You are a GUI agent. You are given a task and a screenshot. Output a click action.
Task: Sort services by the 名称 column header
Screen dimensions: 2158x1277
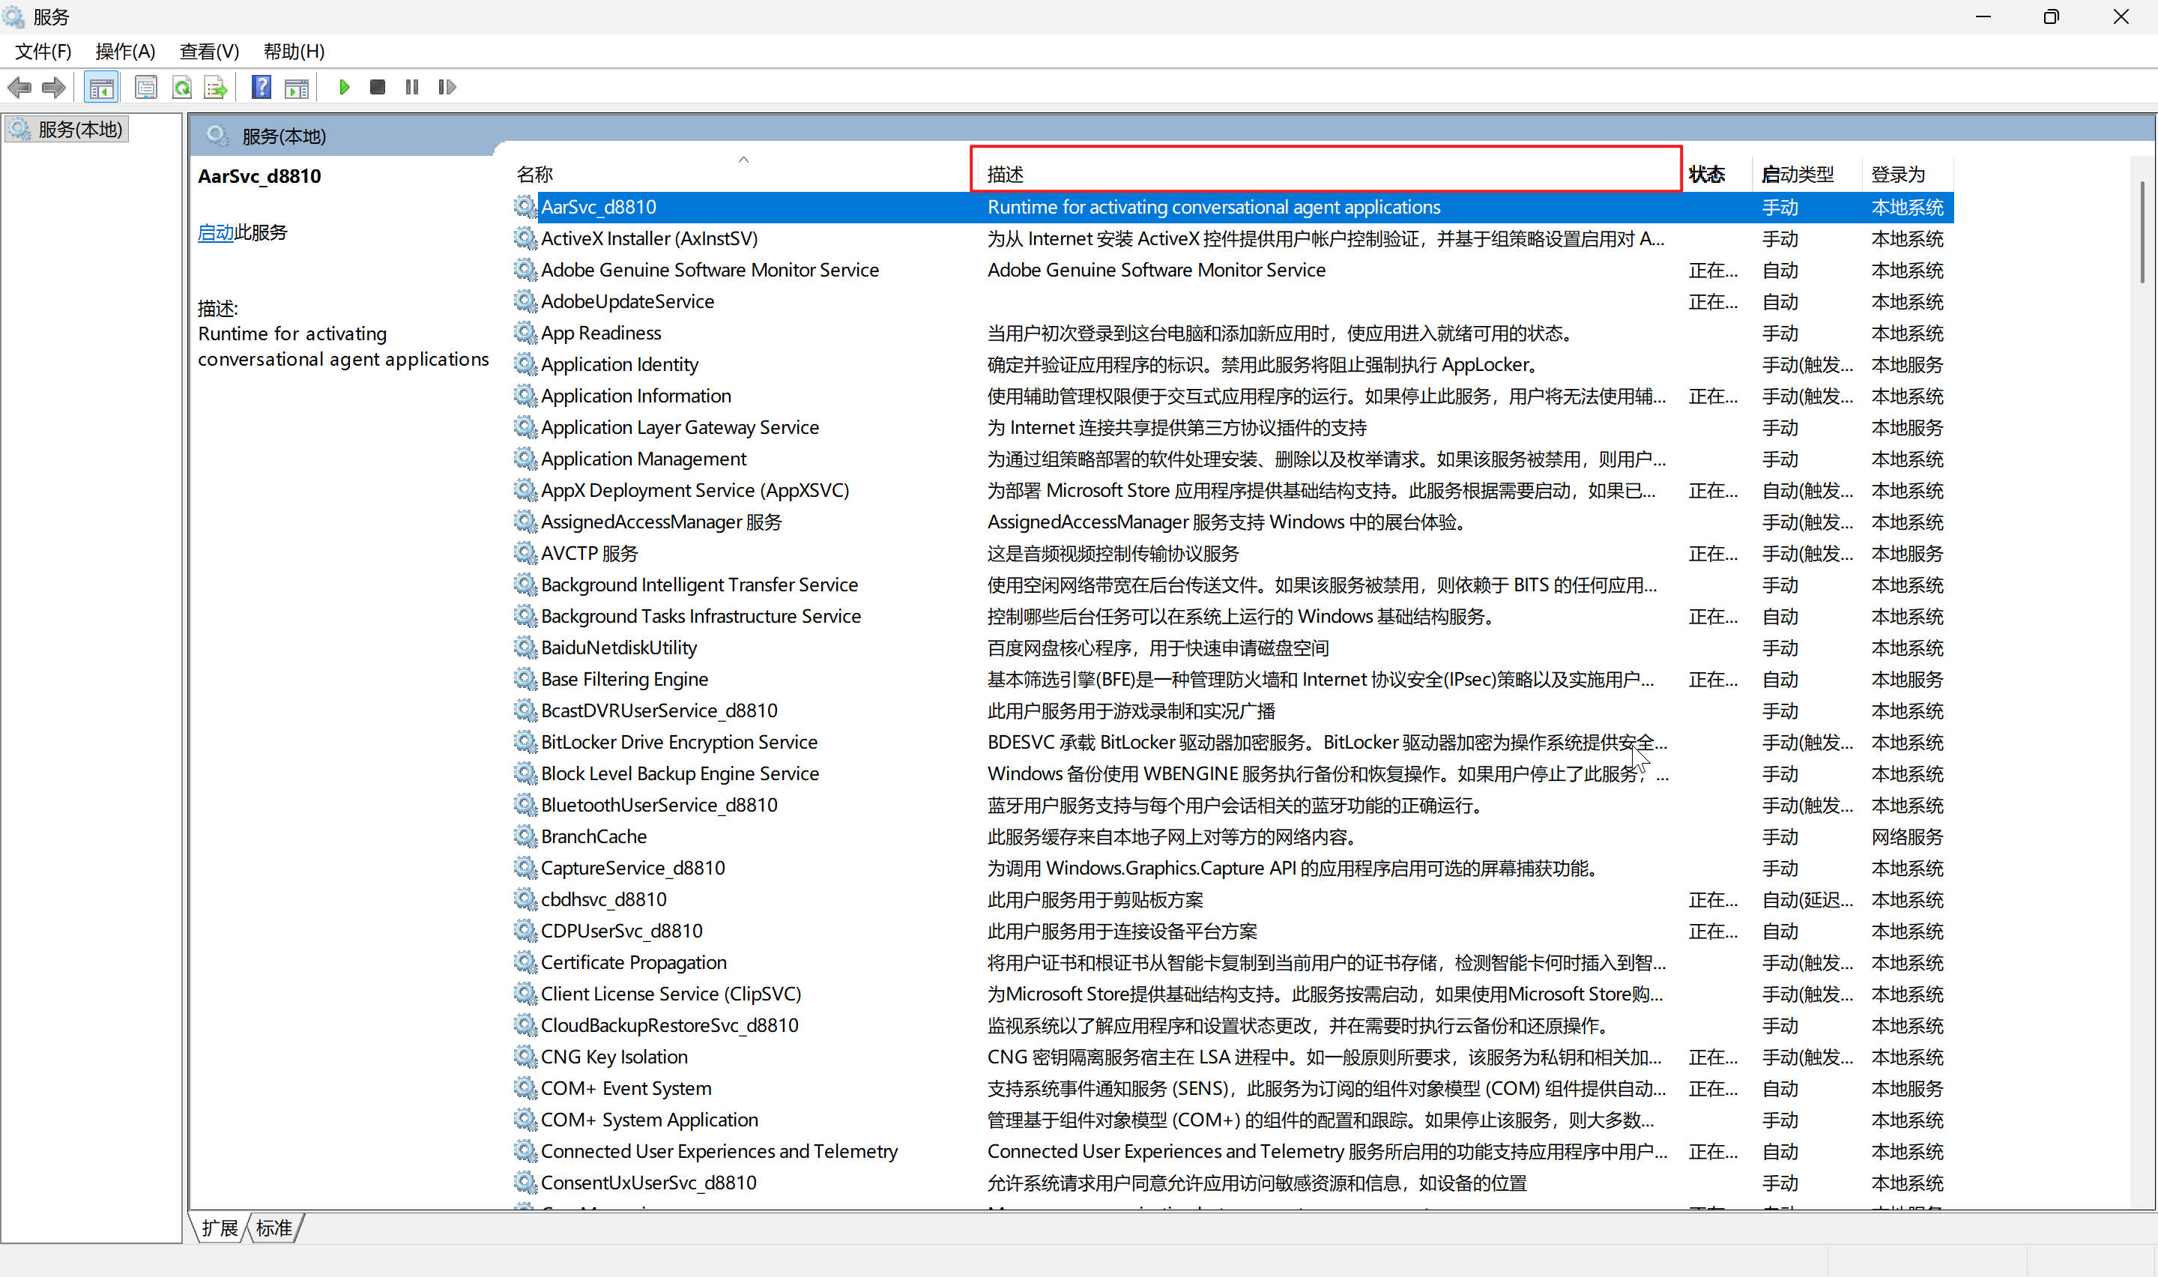pyautogui.click(x=535, y=175)
